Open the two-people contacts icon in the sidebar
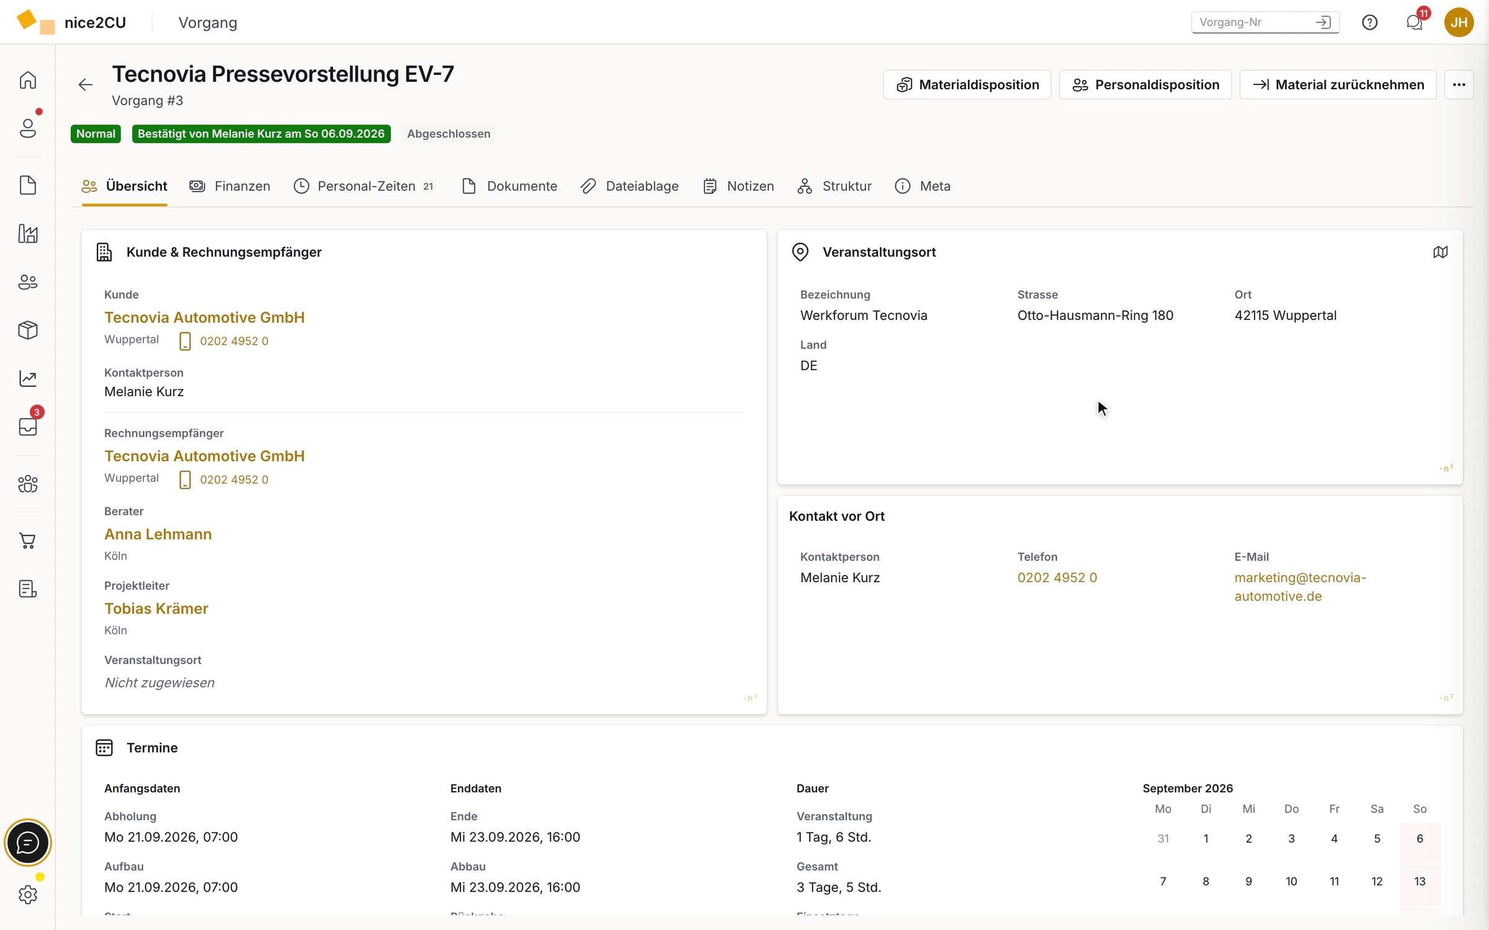 point(28,282)
